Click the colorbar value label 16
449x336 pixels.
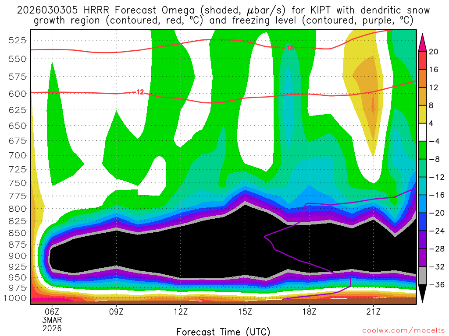pyautogui.click(x=433, y=70)
